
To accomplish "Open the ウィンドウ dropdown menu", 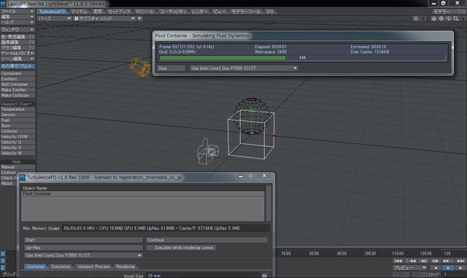I will [18, 29].
